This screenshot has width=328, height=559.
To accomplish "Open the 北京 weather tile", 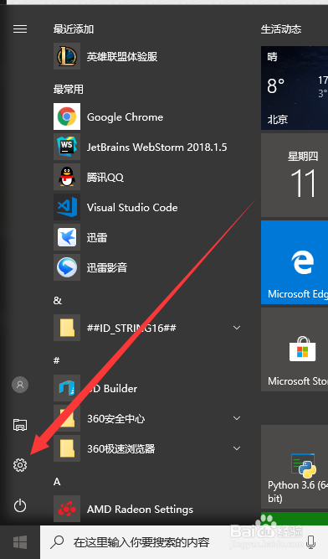I will point(295,88).
